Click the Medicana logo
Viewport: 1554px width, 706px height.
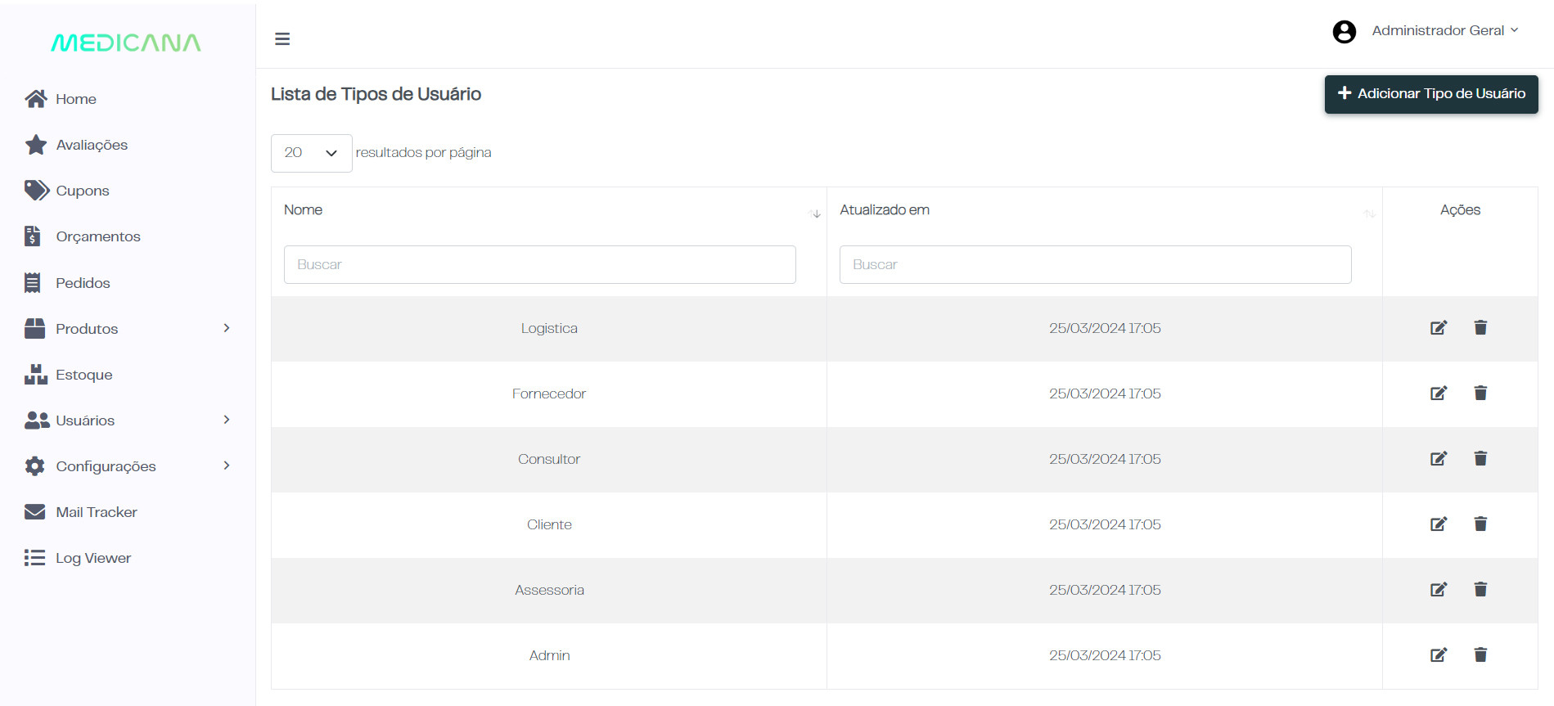(x=126, y=43)
